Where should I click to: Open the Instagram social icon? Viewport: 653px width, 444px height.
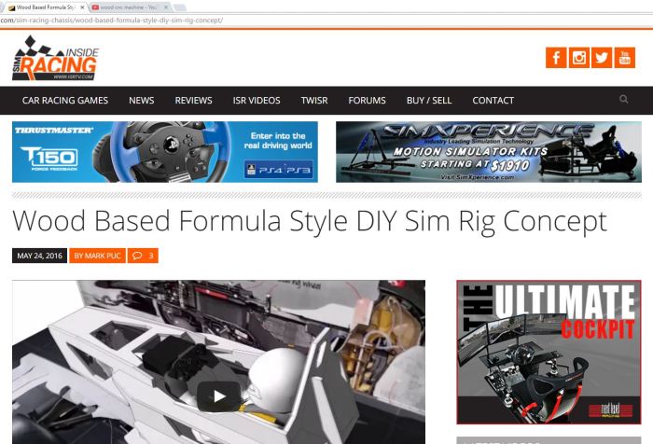coord(578,58)
